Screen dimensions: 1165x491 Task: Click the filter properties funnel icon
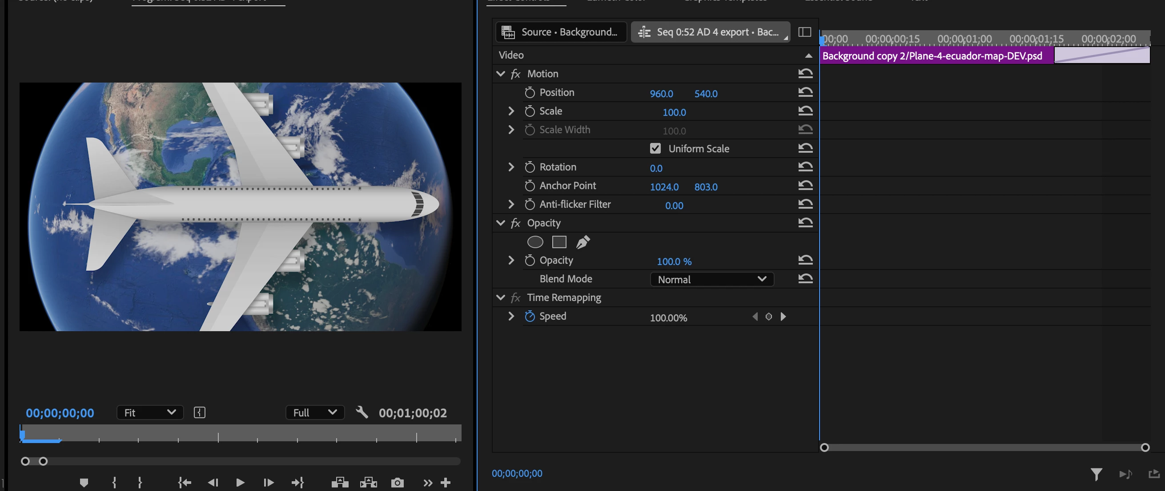pos(1096,473)
